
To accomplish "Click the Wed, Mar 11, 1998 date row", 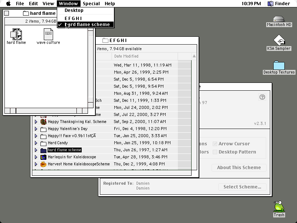I will pyautogui.click(x=143, y=65).
